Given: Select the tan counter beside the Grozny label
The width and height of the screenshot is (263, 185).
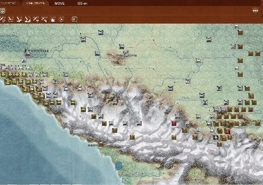Looking at the screenshot, I should 258,124.
